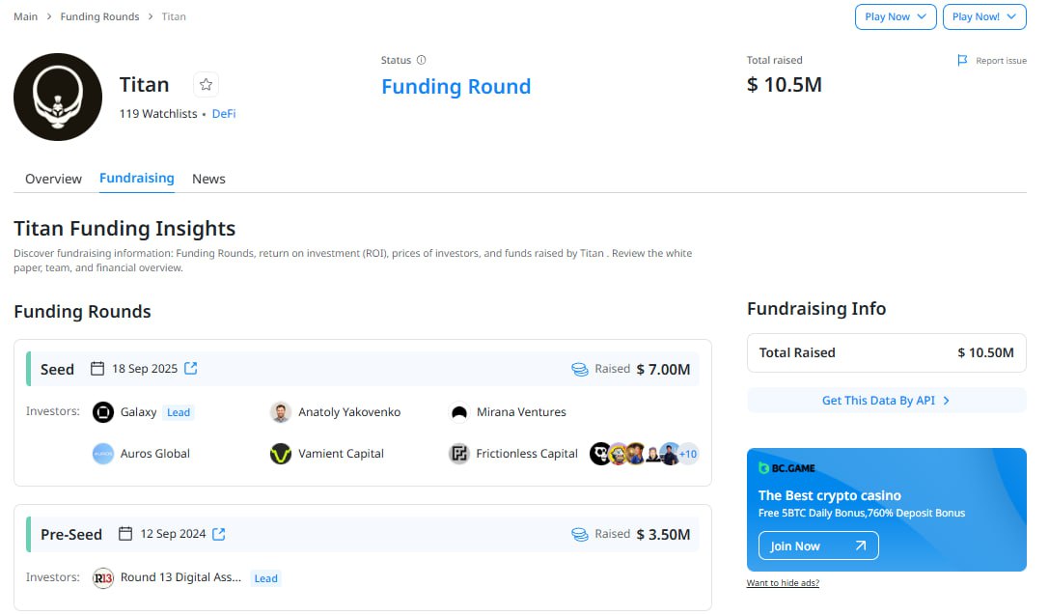
Task: Click the Status info icon
Action: pyautogui.click(x=421, y=60)
